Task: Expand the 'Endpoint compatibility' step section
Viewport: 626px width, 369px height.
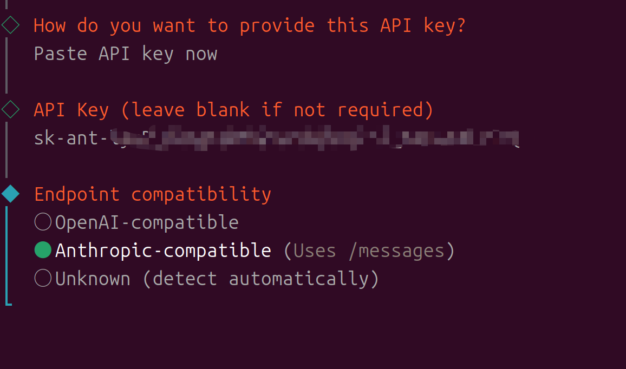Action: pyautogui.click(x=152, y=193)
